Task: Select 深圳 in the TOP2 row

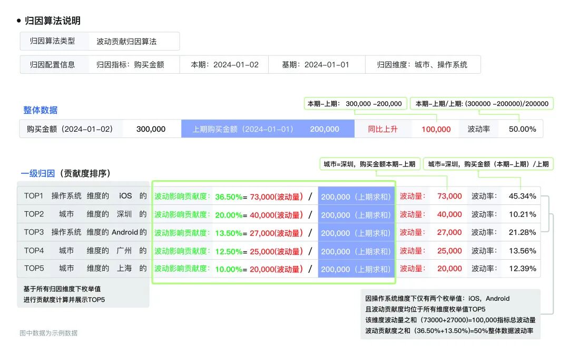Action: [x=124, y=214]
